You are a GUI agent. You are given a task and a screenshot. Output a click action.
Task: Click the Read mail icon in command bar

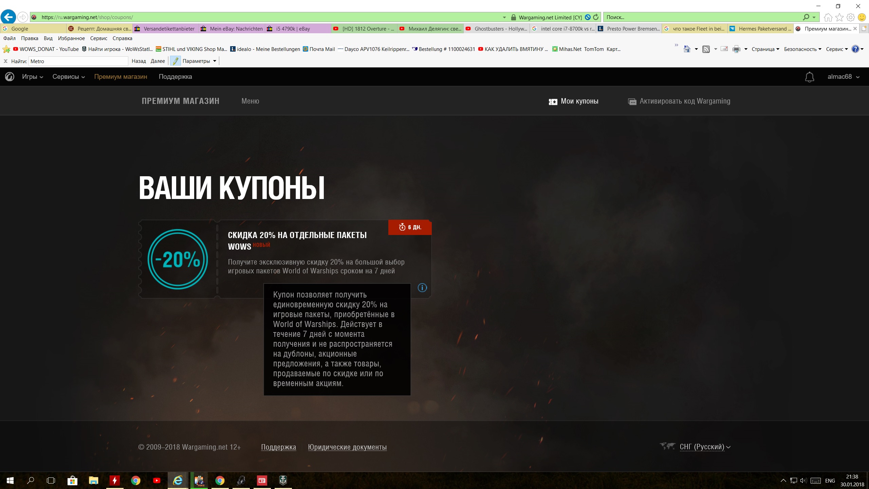pos(724,49)
